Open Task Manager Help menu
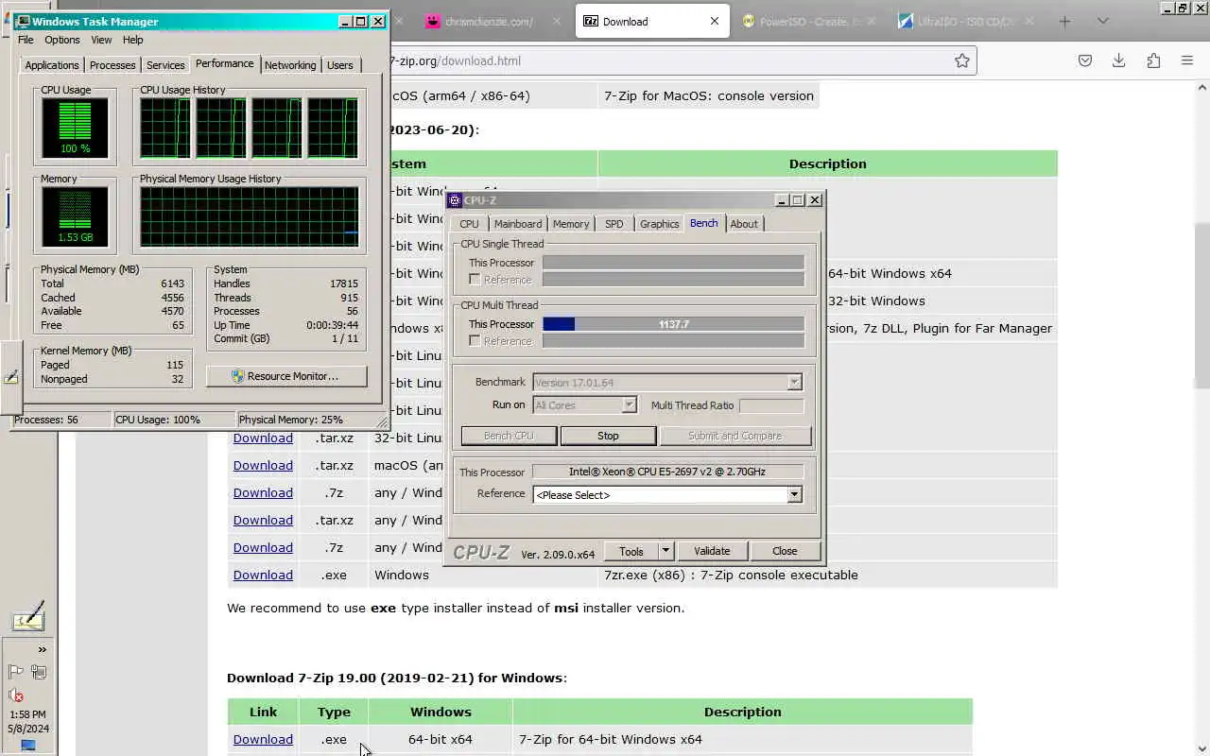 tap(132, 40)
